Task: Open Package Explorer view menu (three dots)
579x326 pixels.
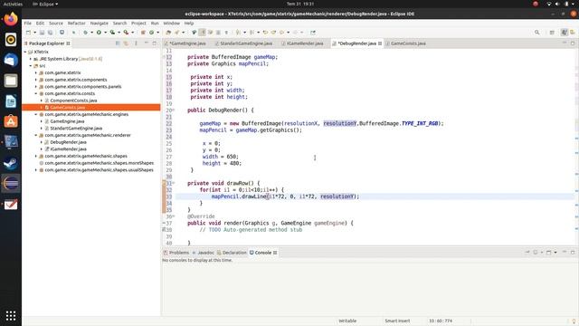Action: (136, 43)
